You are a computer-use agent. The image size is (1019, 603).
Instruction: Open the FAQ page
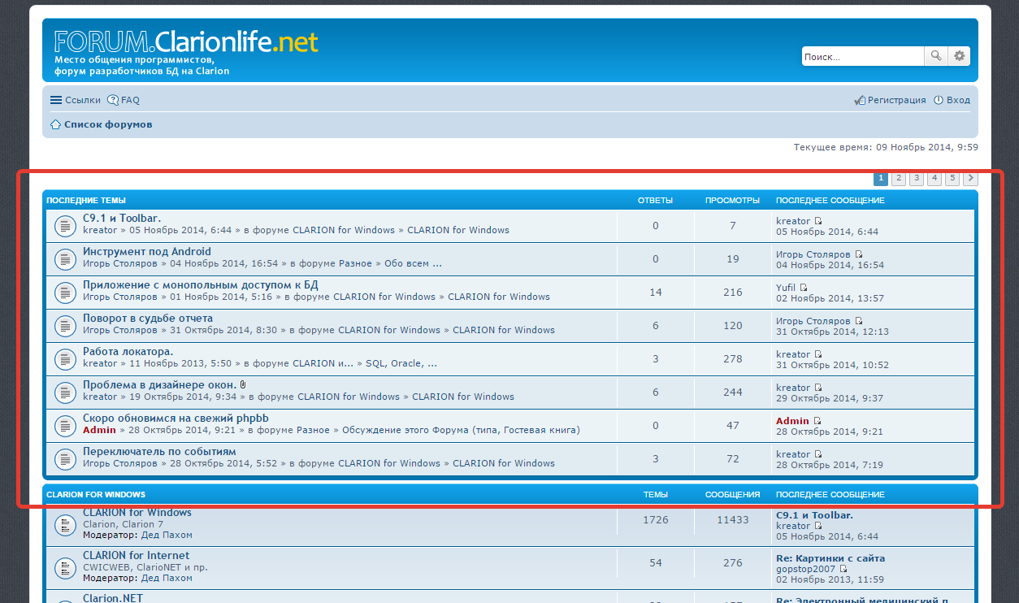(124, 100)
